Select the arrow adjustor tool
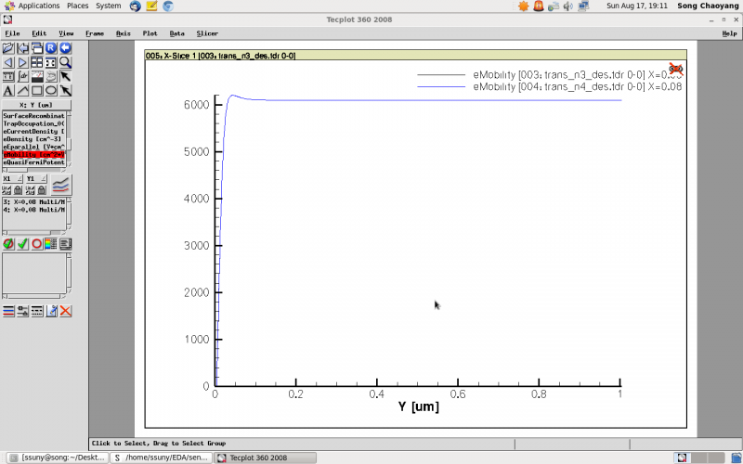743x464 pixels. [x=65, y=90]
